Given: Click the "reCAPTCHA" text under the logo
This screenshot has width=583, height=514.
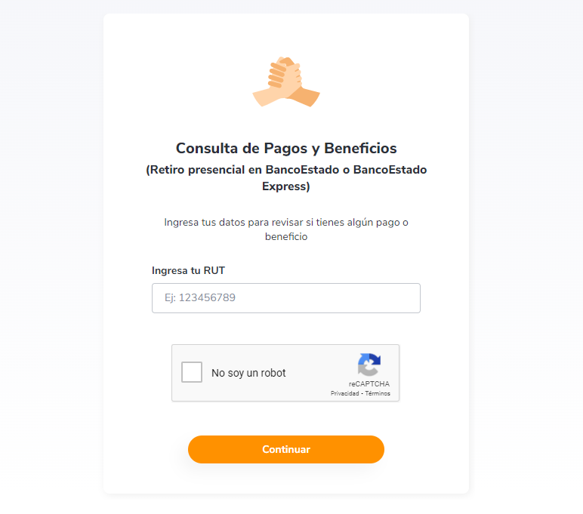Looking at the screenshot, I should pos(369,384).
